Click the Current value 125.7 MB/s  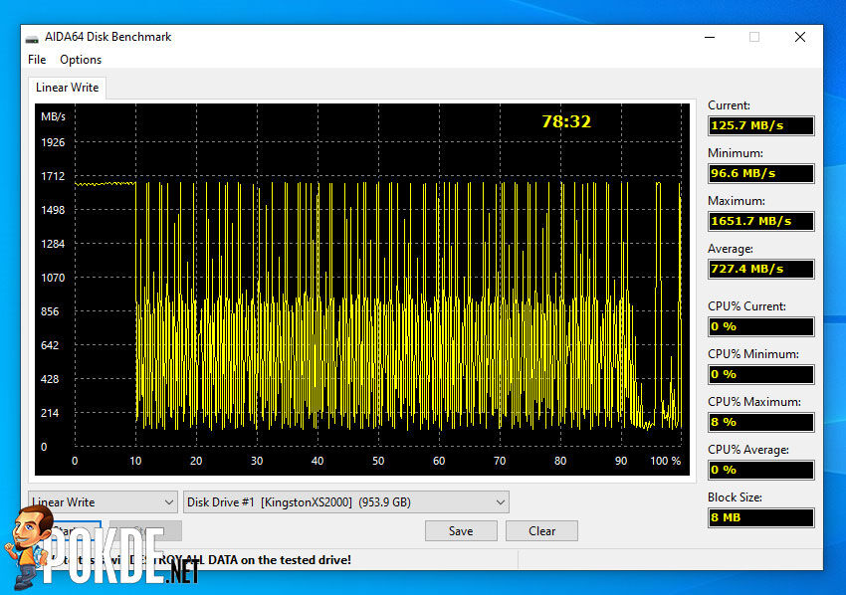click(x=760, y=125)
